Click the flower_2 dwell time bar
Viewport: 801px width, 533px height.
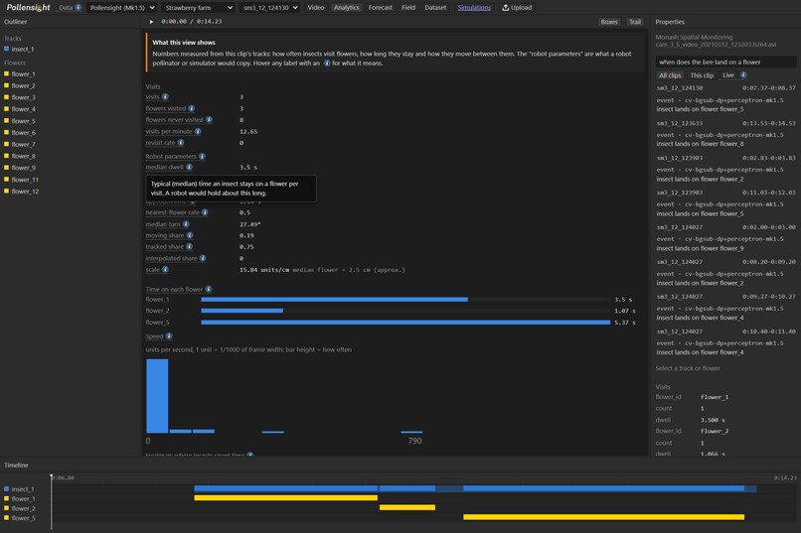coord(242,311)
